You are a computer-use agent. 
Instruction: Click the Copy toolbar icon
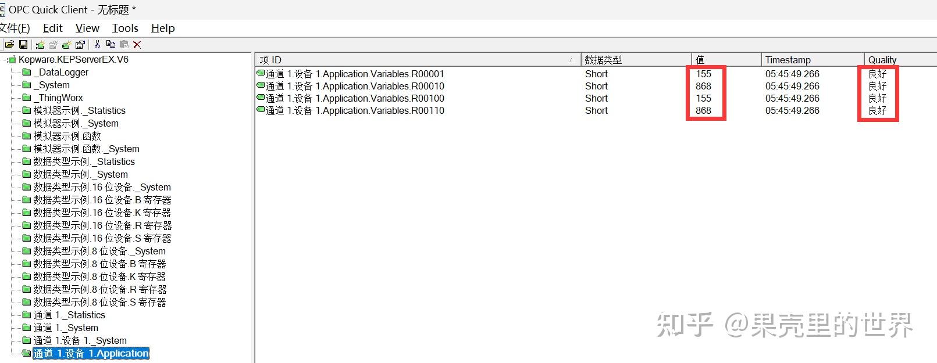(111, 44)
